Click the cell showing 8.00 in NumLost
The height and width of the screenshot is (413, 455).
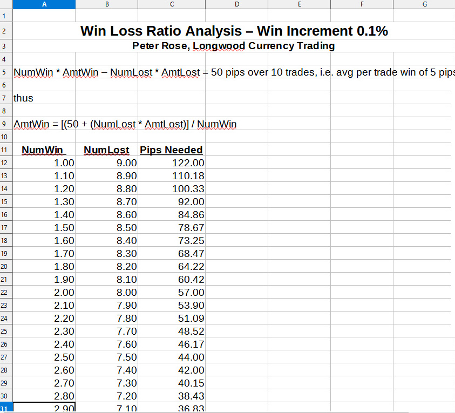[x=126, y=293]
